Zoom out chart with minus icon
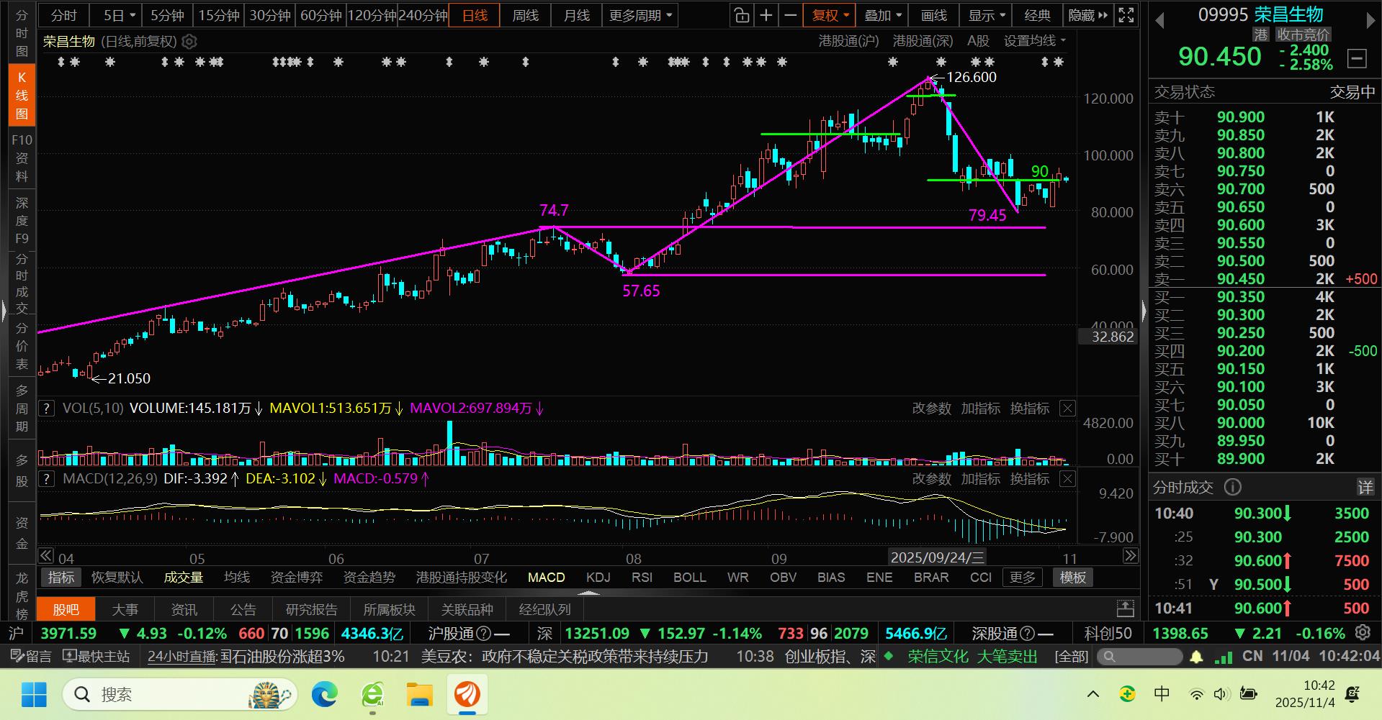The image size is (1382, 720). pos(791,15)
